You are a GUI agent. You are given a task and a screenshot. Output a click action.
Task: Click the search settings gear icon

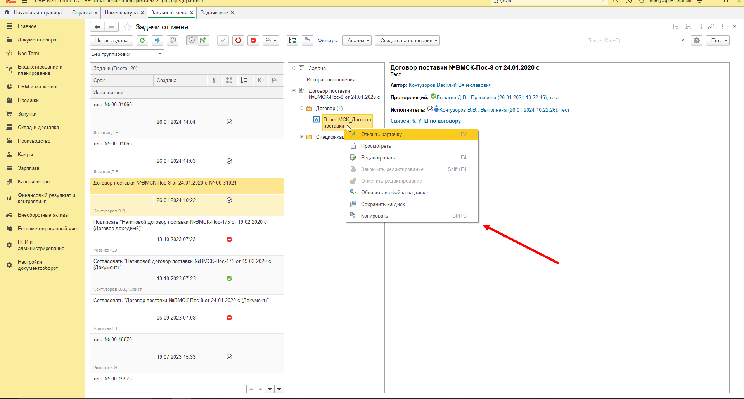click(x=697, y=40)
